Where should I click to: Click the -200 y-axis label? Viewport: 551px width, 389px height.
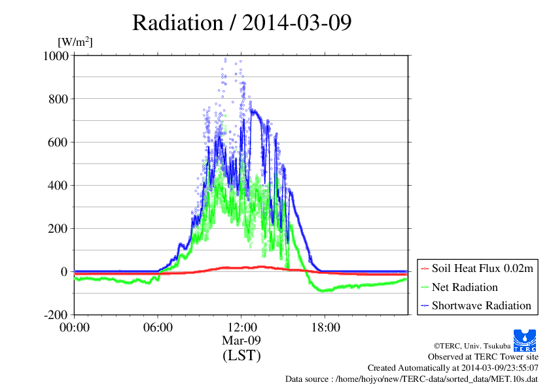click(56, 315)
